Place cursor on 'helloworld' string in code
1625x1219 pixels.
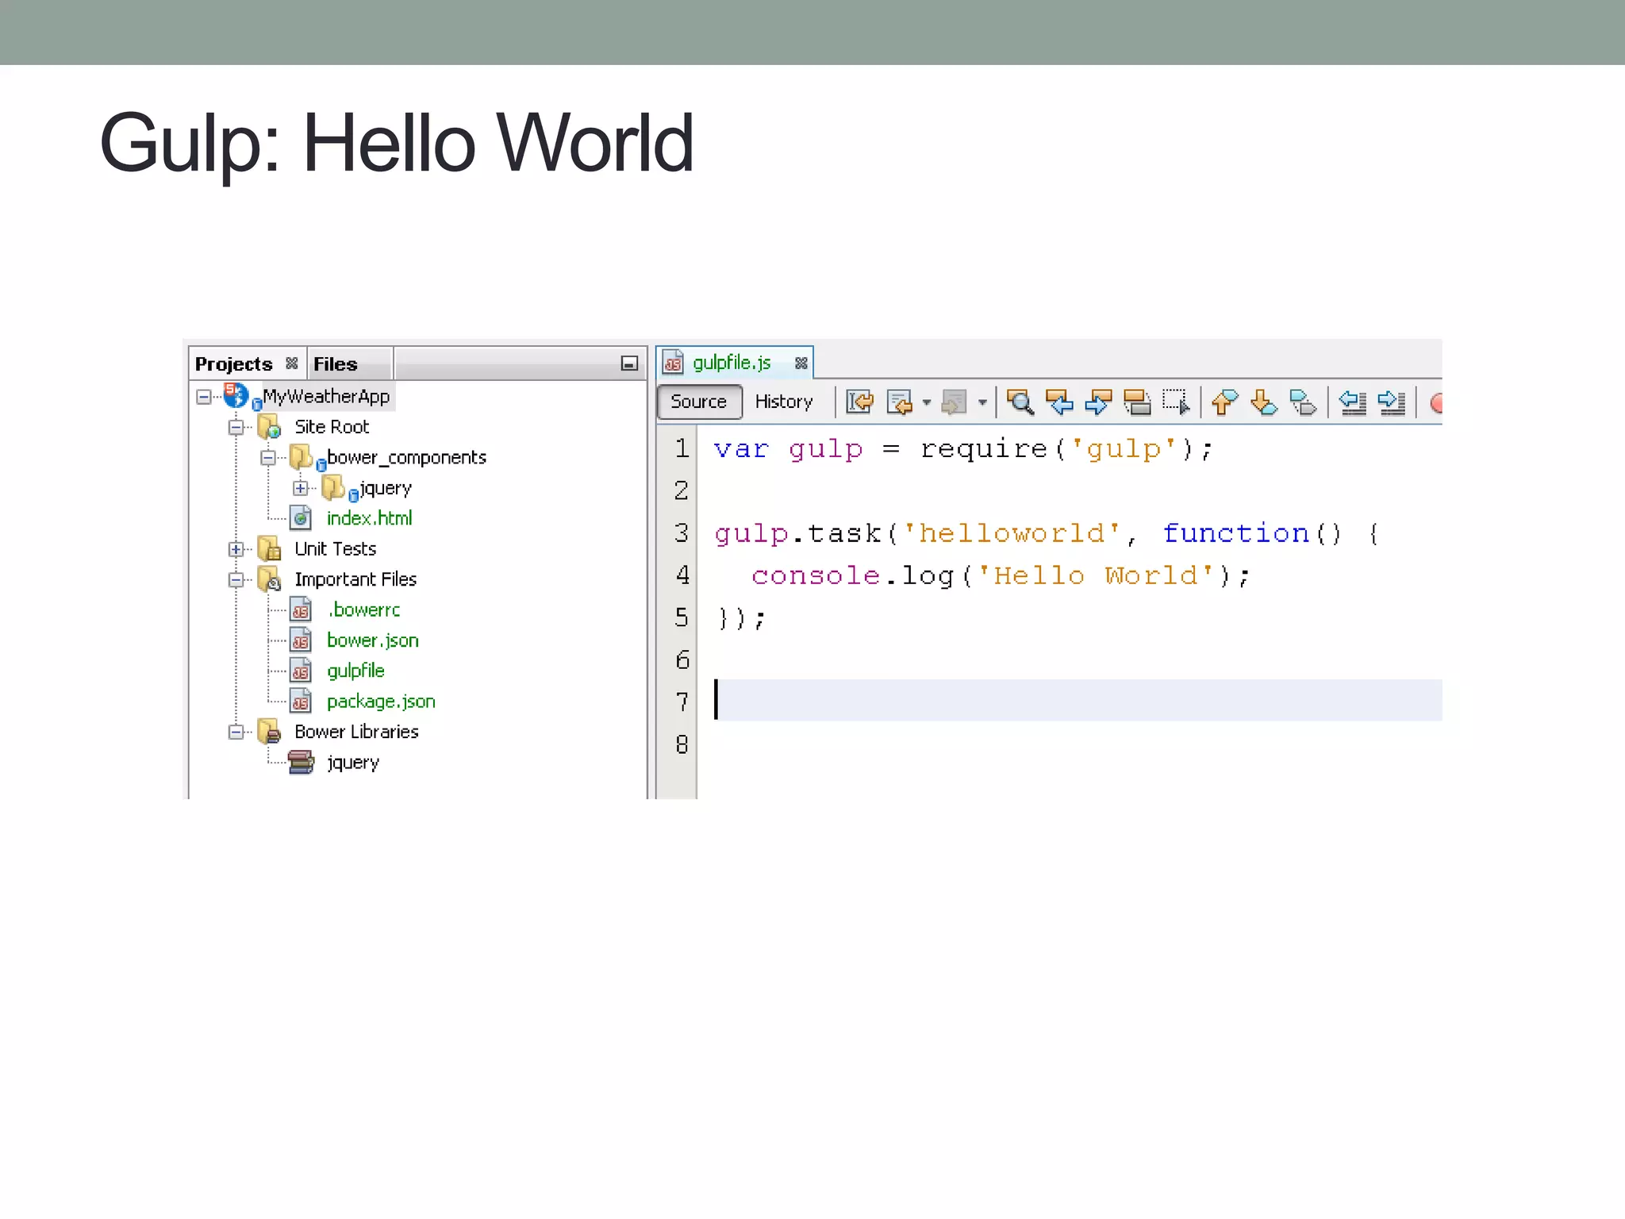pyautogui.click(x=1011, y=533)
